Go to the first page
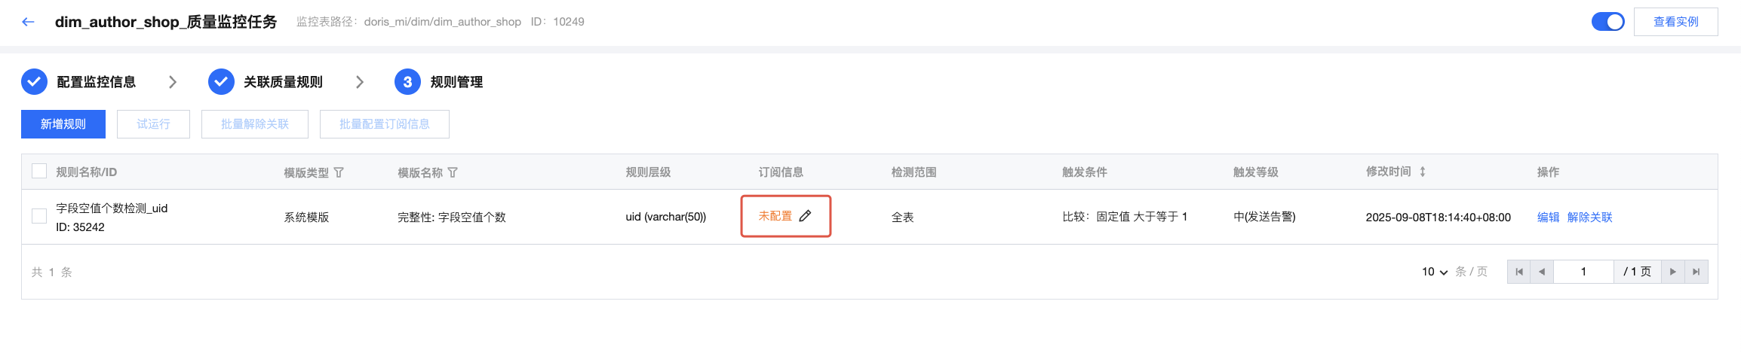The height and width of the screenshot is (353, 1741). [1518, 272]
